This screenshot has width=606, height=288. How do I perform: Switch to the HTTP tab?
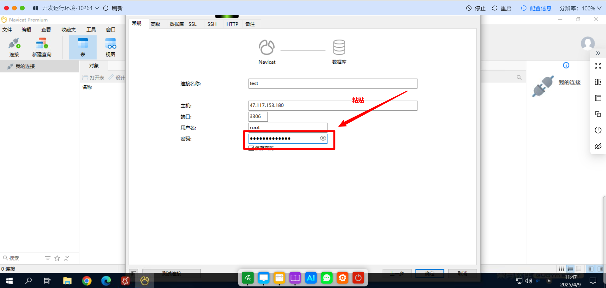[x=232, y=24]
